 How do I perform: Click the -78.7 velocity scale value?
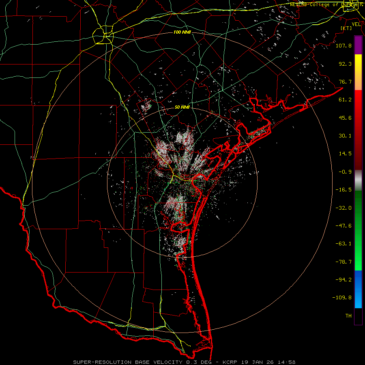click(x=344, y=262)
